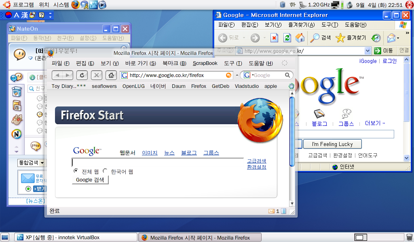The height and width of the screenshot is (242, 414).
Task: Click the VirtualBox launcher in top panel
Action: coord(93,5)
